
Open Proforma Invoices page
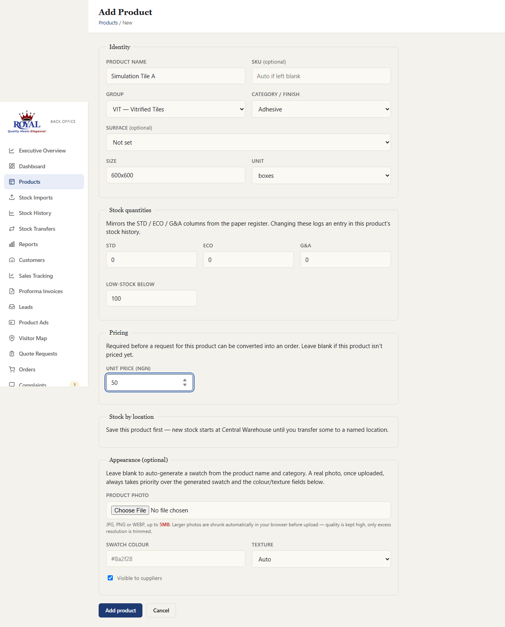(44, 291)
